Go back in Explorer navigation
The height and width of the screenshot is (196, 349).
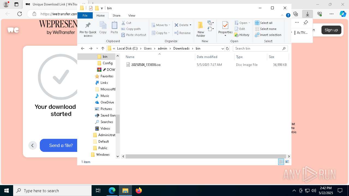pyautogui.click(x=83, y=48)
